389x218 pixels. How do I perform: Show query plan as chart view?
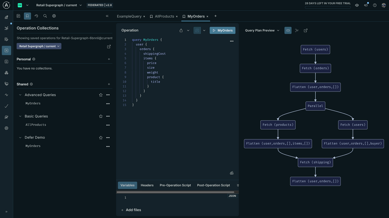click(x=288, y=30)
